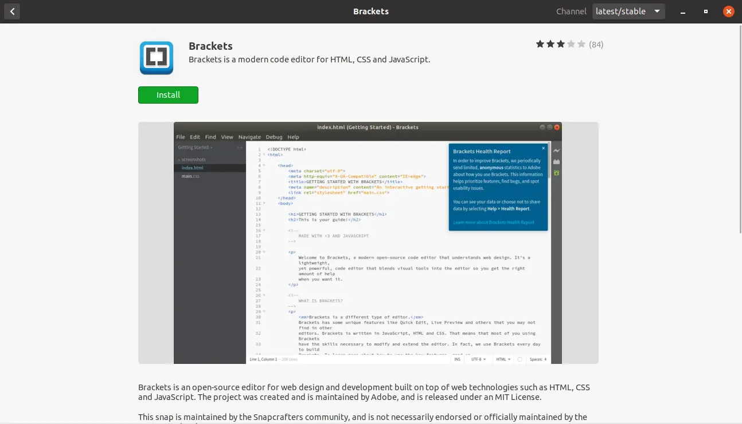Click the Brackets app logo icon

click(157, 58)
